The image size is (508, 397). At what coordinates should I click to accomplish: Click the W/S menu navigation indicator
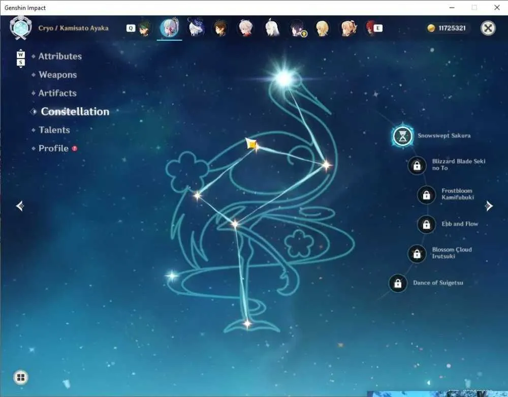click(x=20, y=58)
